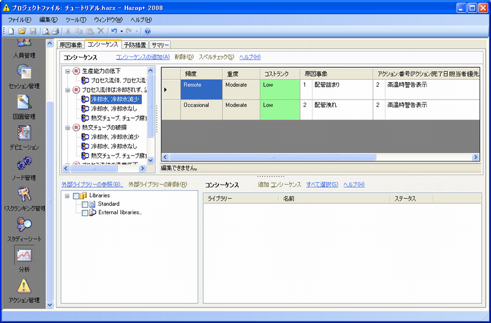The image size is (491, 323).
Task: Open the ツール(T) menu
Action: [x=75, y=20]
